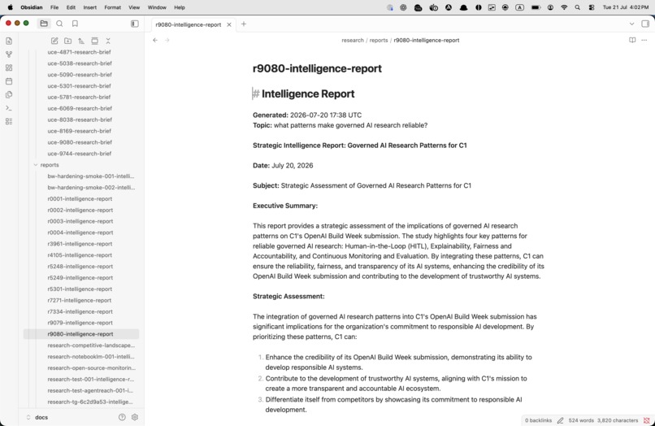The image size is (655, 426).
Task: Open templates ribbon icon
Action: [9, 94]
